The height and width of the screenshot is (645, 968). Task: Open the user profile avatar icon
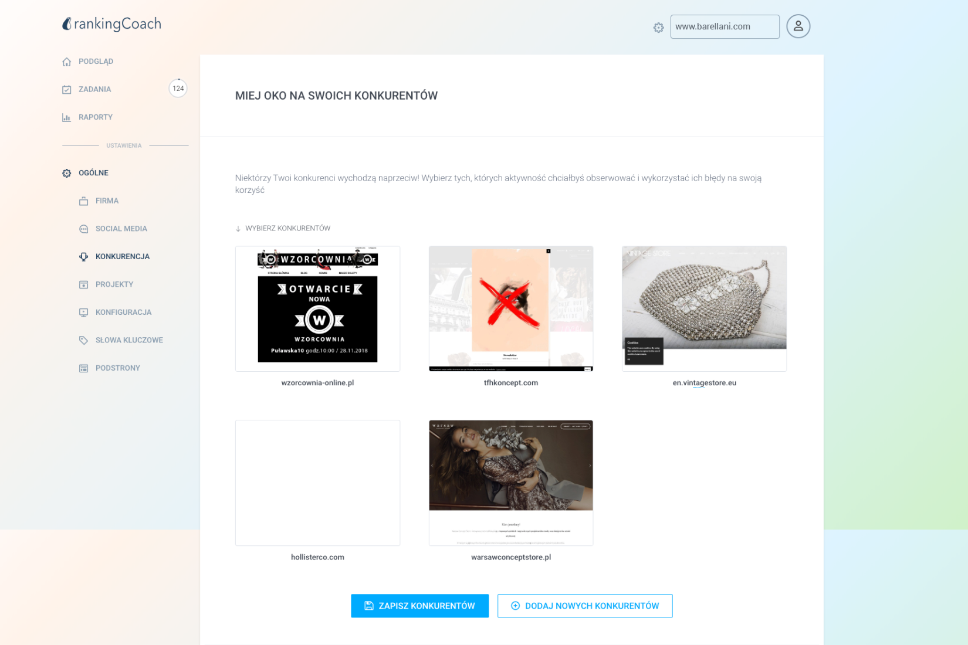point(798,26)
